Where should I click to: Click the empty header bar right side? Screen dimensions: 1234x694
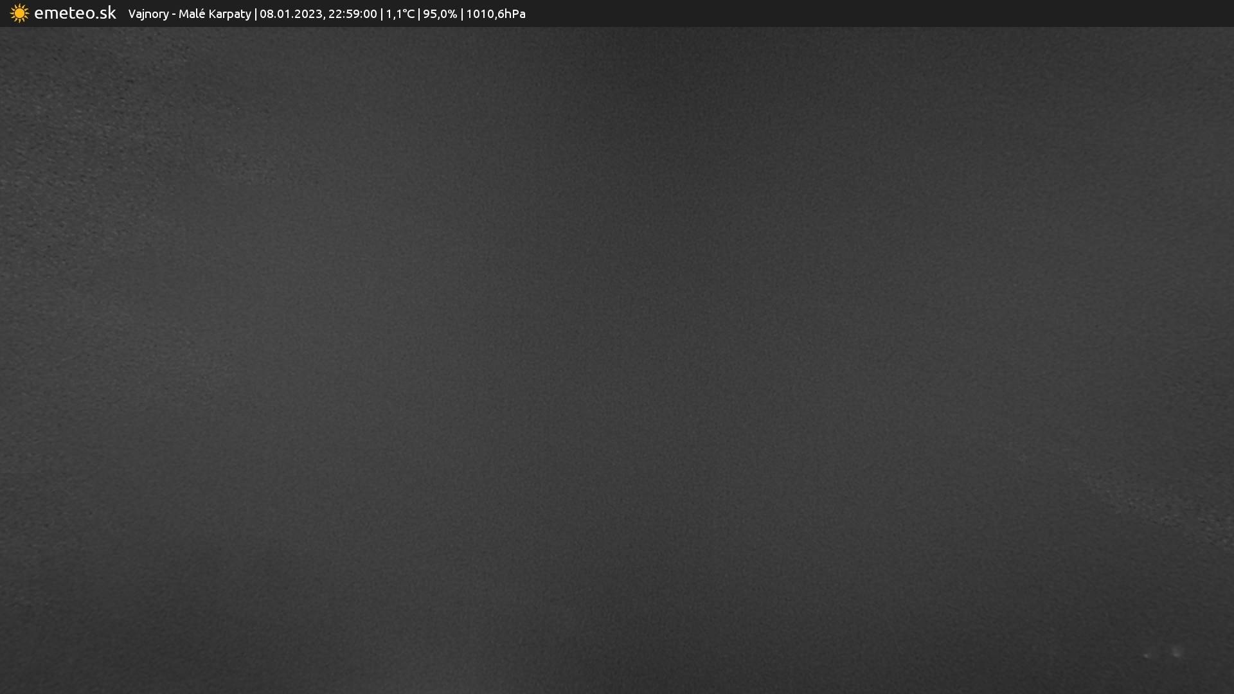point(900,13)
